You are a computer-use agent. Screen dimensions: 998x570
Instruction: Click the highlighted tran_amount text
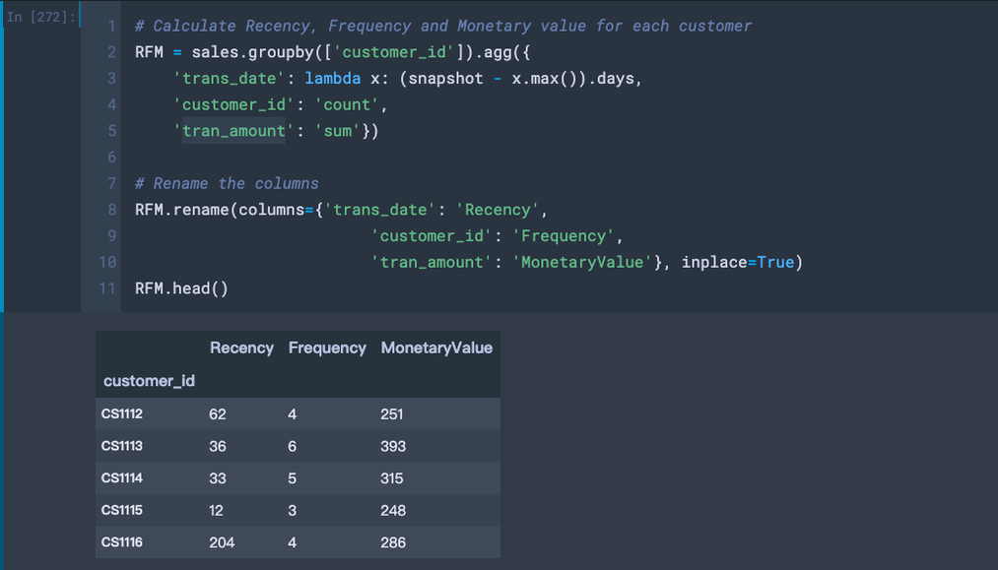coord(233,130)
